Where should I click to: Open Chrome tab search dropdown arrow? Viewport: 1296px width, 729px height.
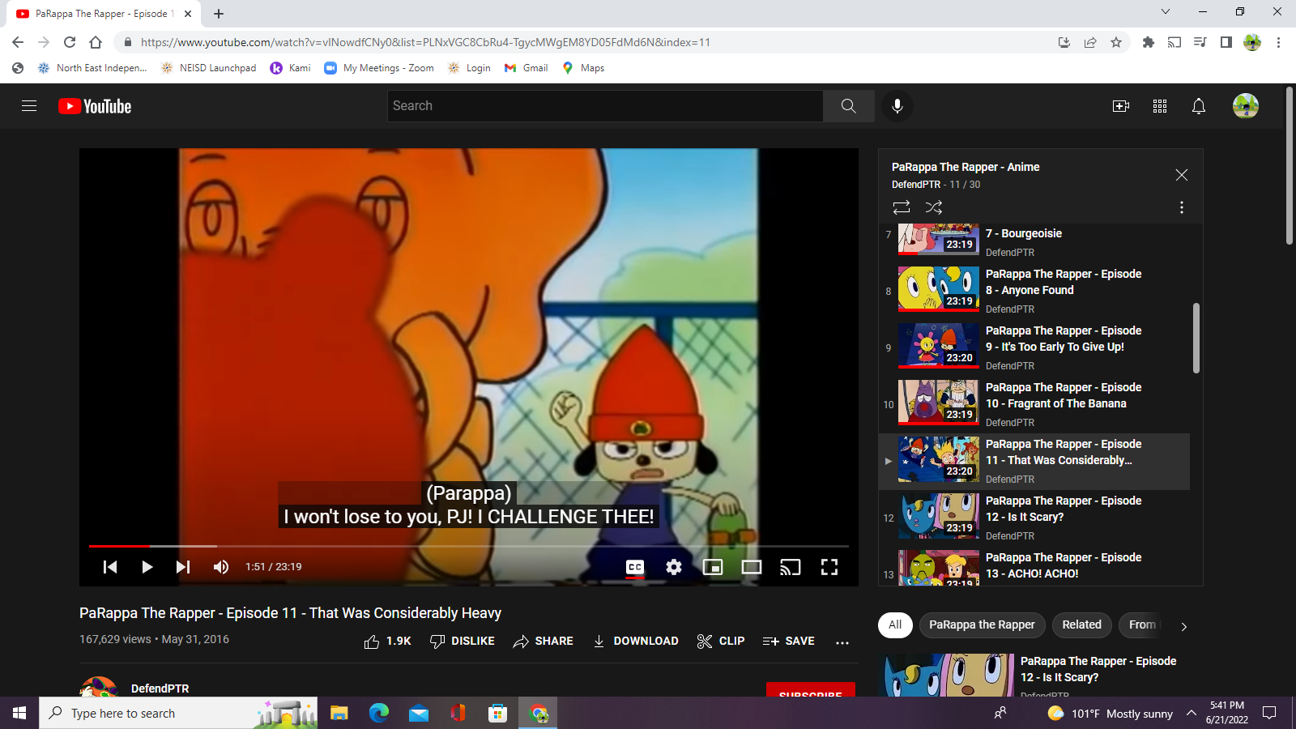1166,11
